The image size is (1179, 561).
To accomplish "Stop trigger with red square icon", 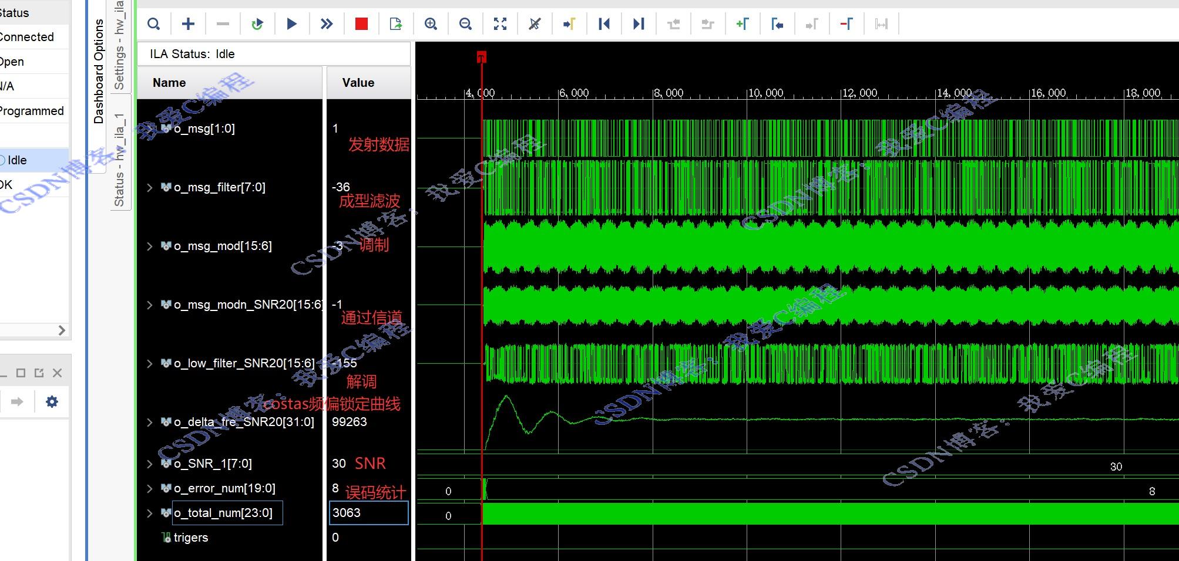I will click(x=361, y=24).
